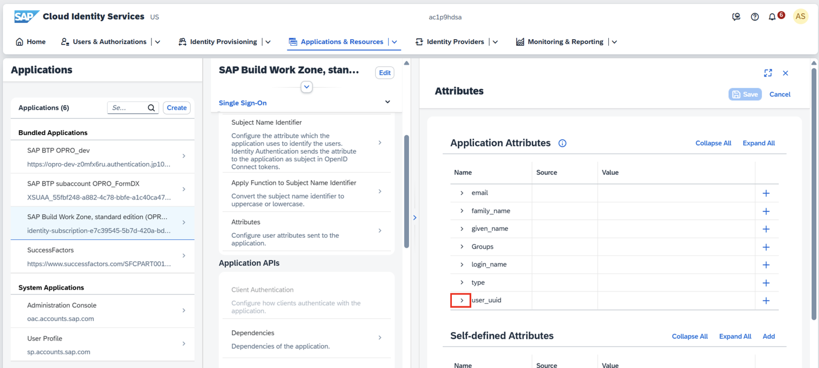The height and width of the screenshot is (368, 819).
Task: Collapse the Single Sign-On section
Action: 388,102
